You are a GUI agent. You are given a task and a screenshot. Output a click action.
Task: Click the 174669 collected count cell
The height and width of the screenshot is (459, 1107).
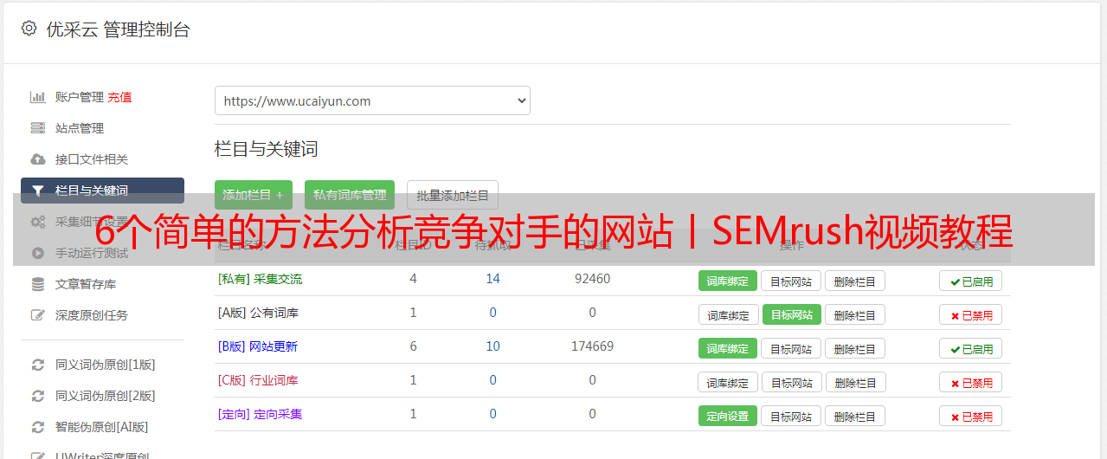click(592, 346)
